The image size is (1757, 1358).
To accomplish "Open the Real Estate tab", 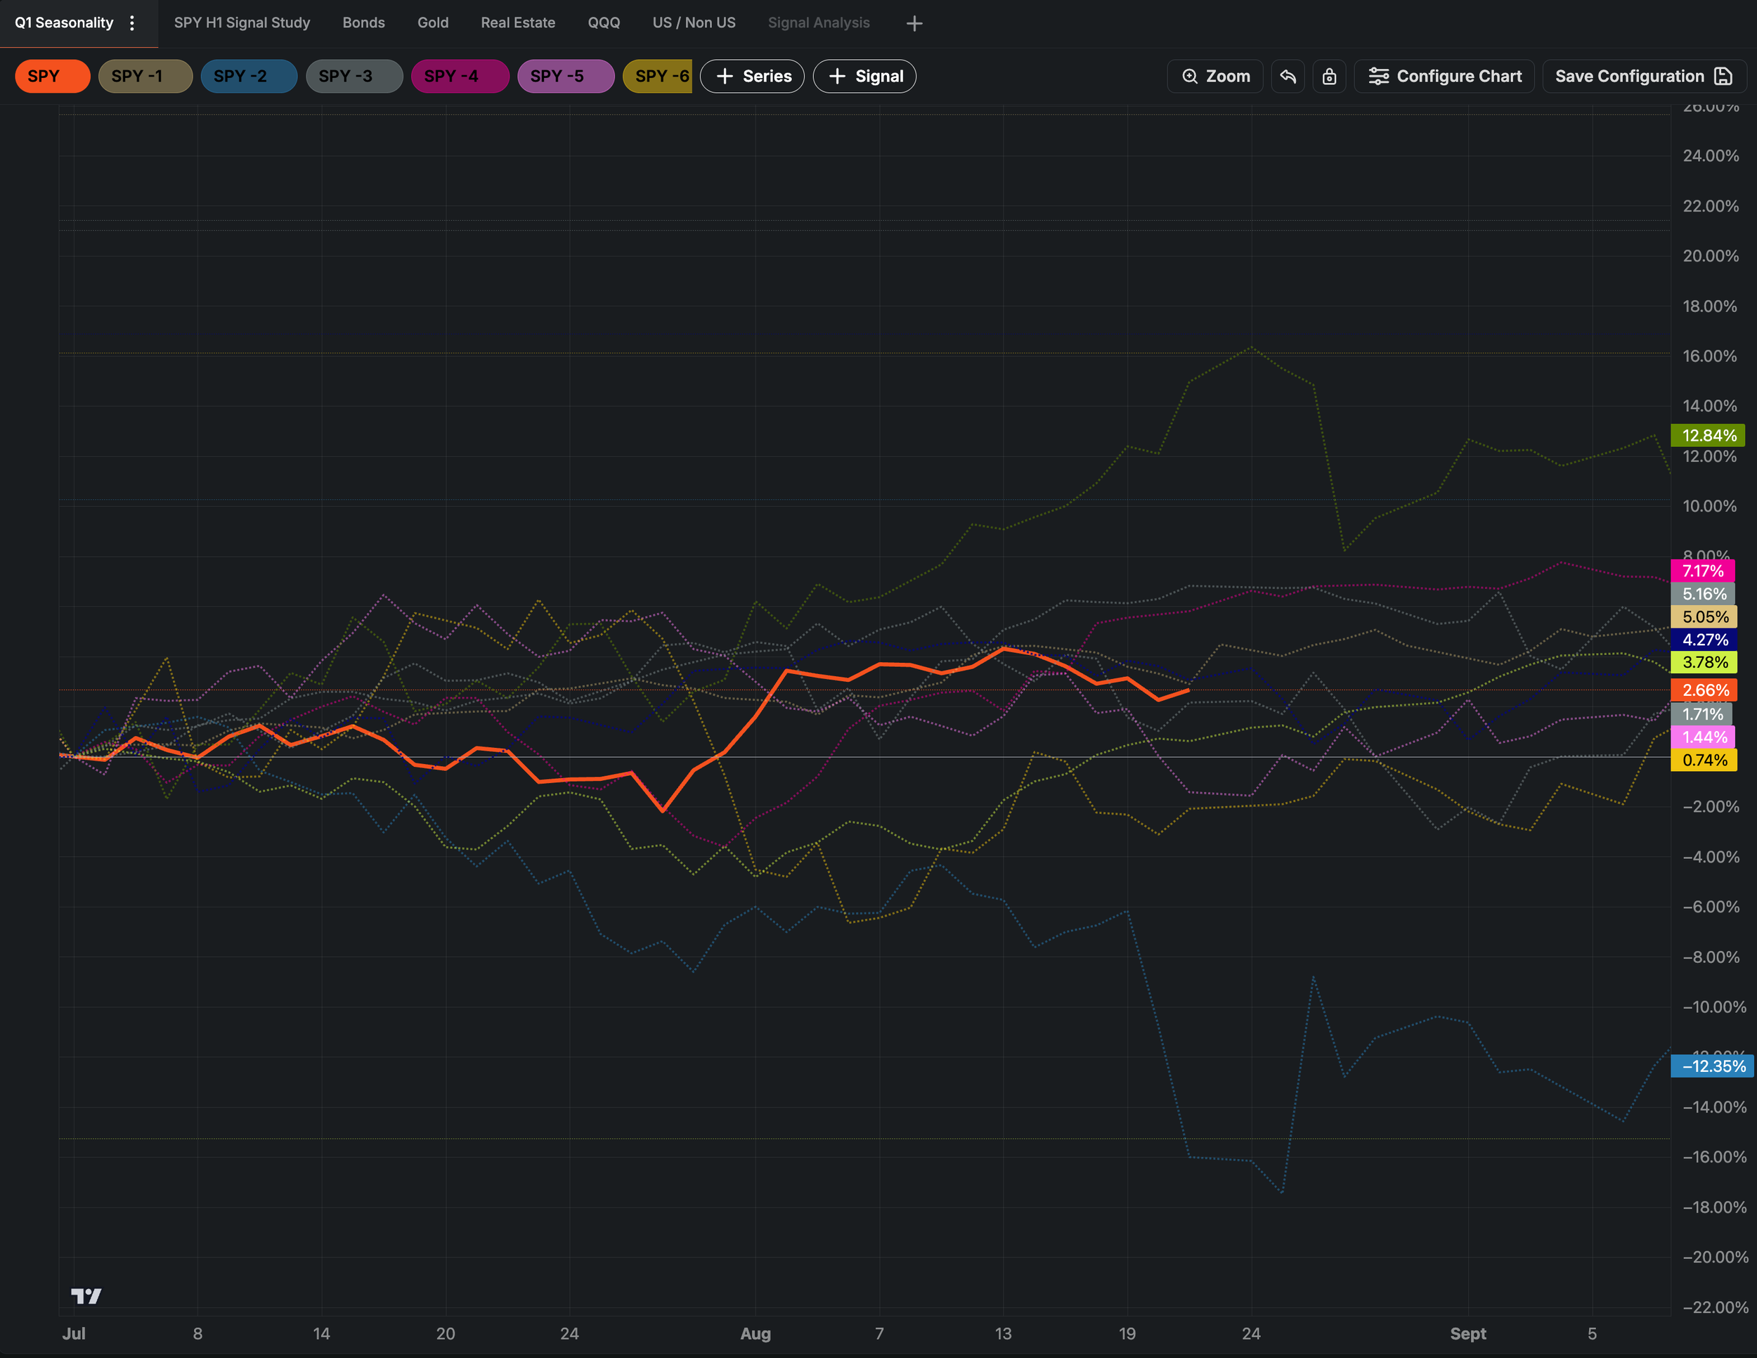I will 518,23.
